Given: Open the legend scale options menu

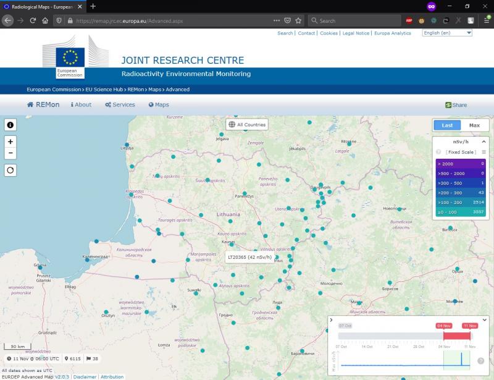Looking at the screenshot, I should click(x=484, y=152).
